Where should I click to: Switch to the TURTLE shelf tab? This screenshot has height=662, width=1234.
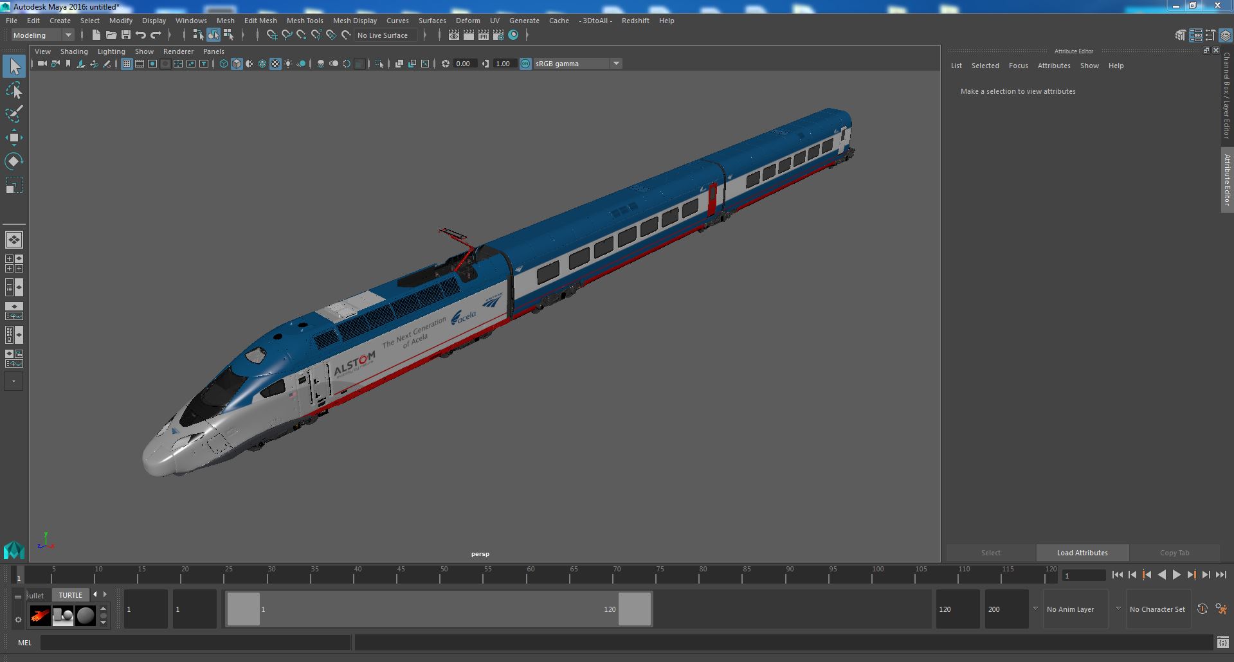pyautogui.click(x=71, y=595)
